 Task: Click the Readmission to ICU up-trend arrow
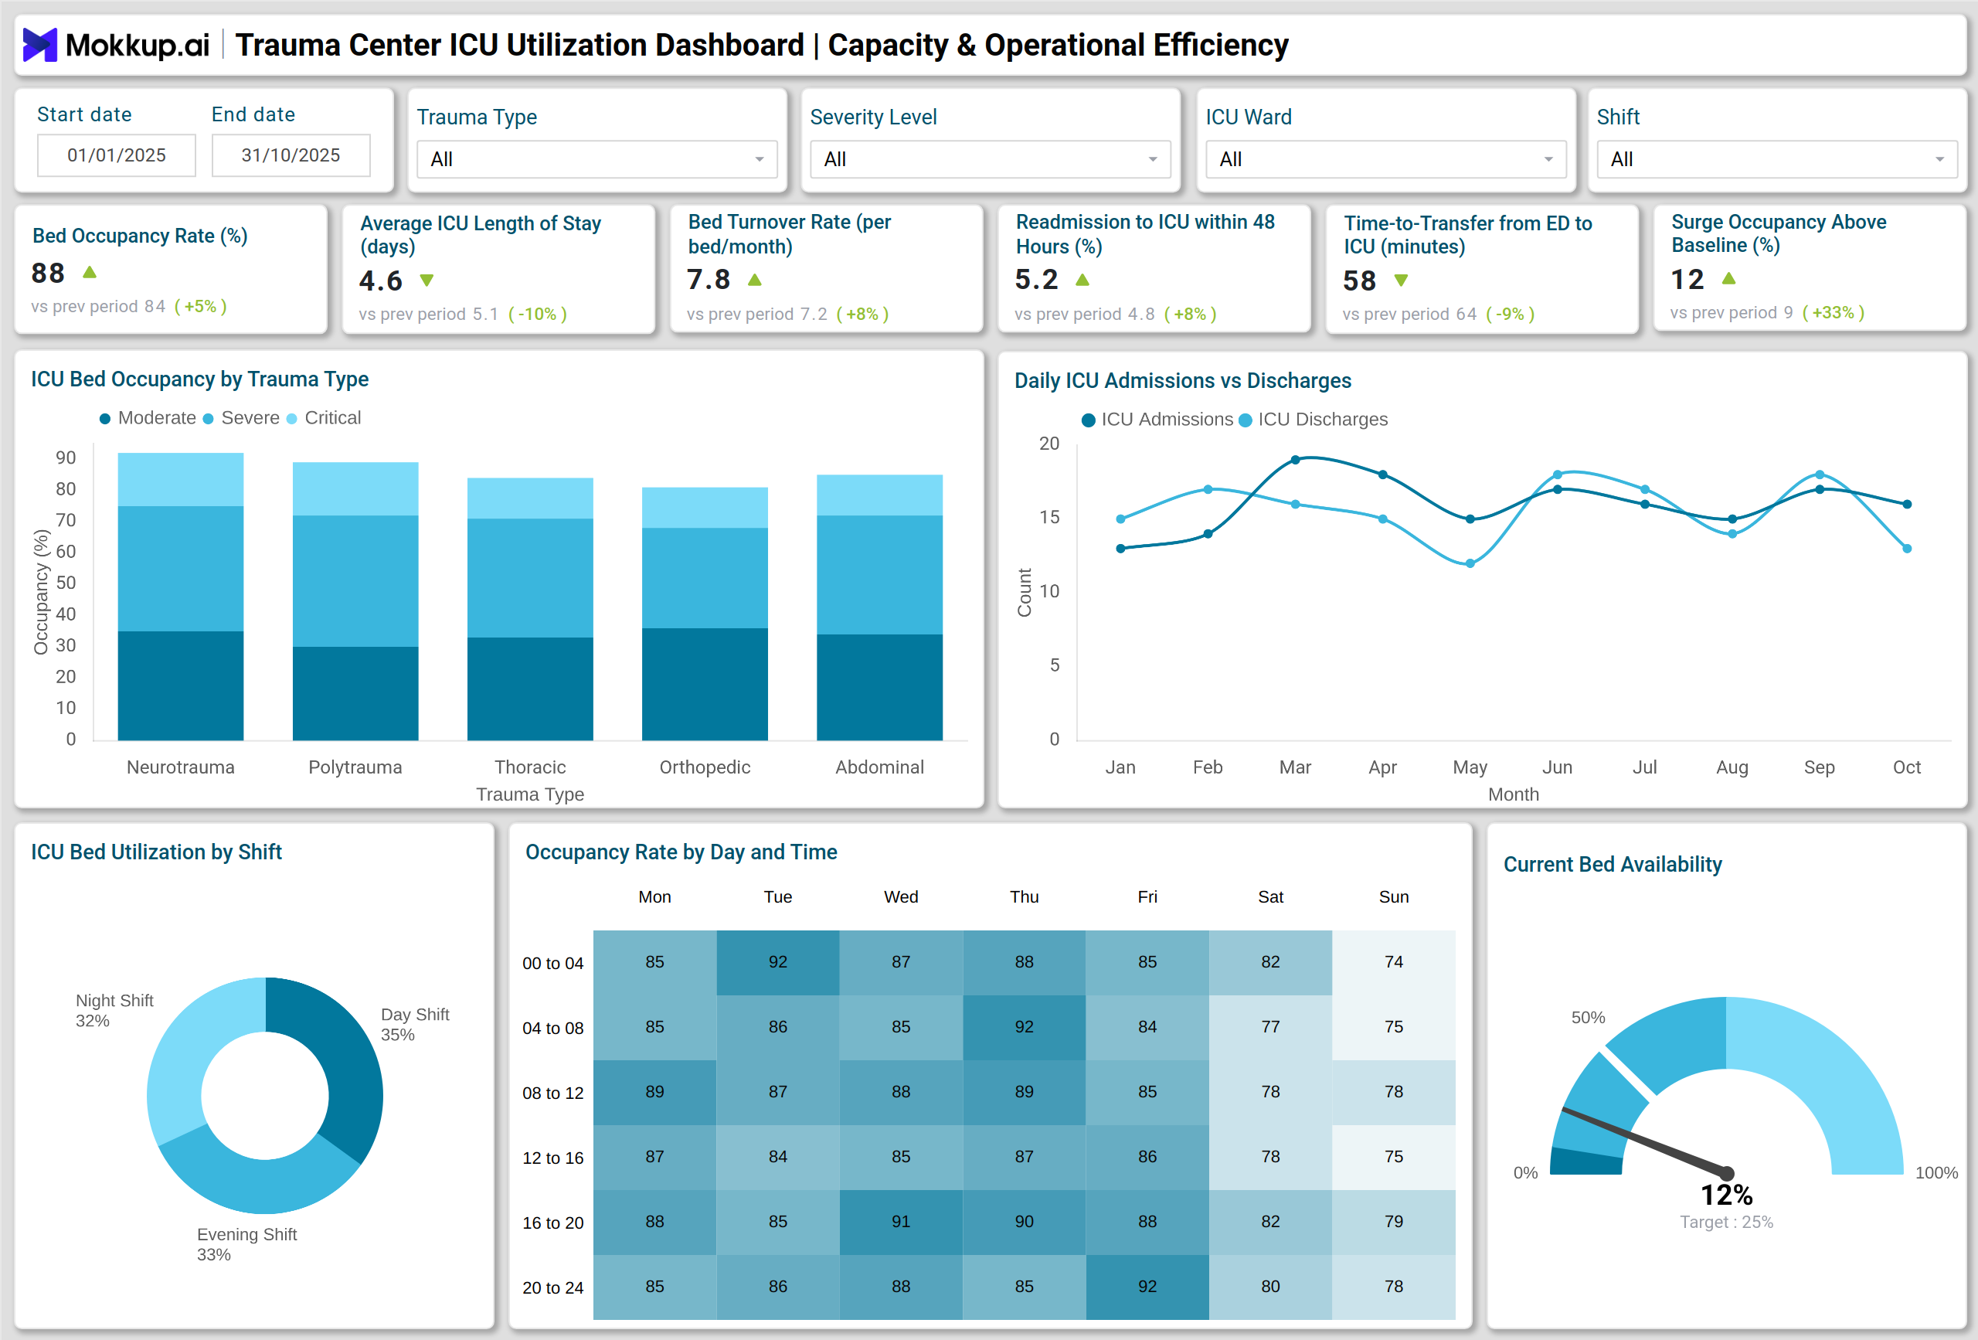pos(1082,279)
